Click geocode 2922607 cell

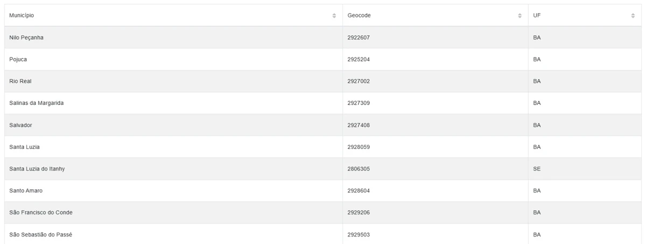tap(359, 38)
